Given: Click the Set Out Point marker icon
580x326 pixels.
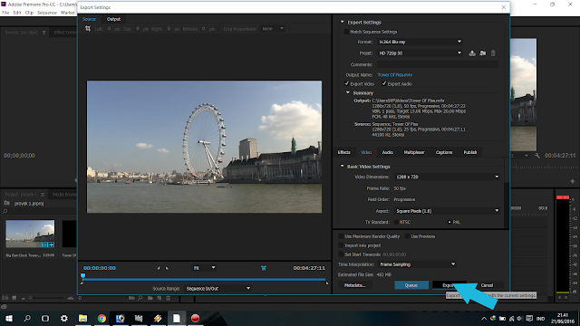Looking at the screenshot, I should [167, 268].
